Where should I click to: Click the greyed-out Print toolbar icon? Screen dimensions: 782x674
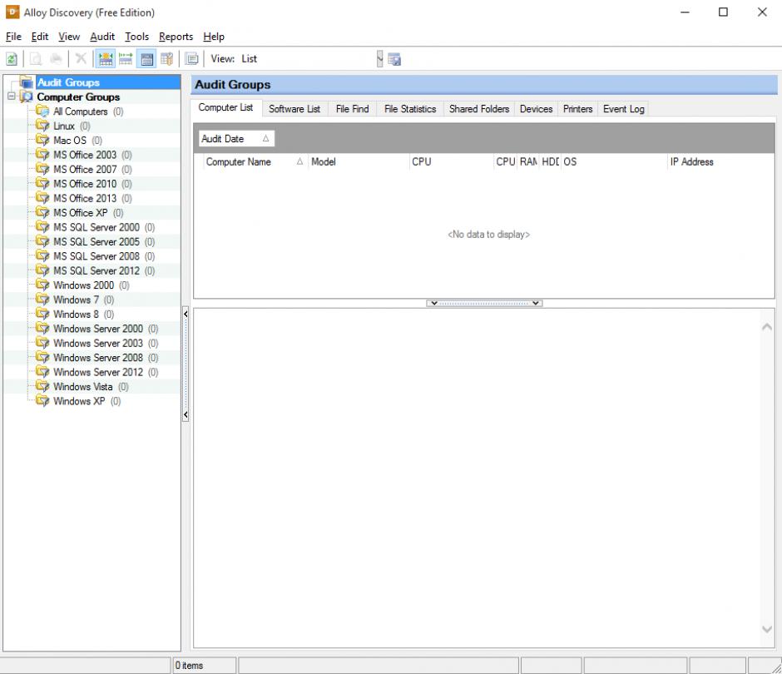click(56, 59)
